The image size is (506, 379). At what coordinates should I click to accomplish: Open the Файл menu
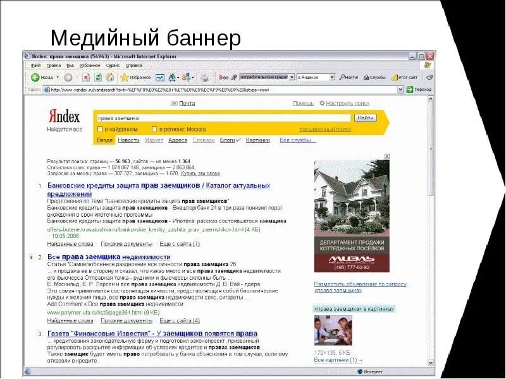35,66
